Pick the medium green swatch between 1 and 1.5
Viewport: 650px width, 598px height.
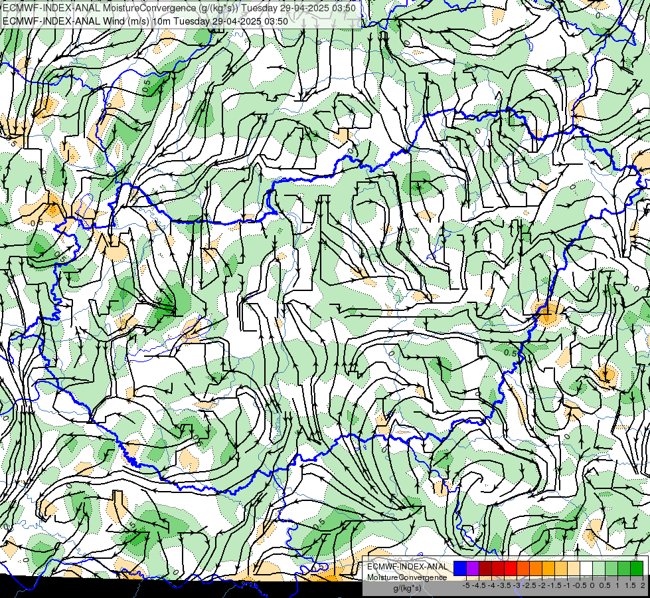624,568
